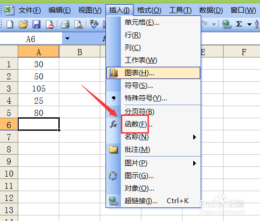
Task: Select column A header
Action: point(38,51)
